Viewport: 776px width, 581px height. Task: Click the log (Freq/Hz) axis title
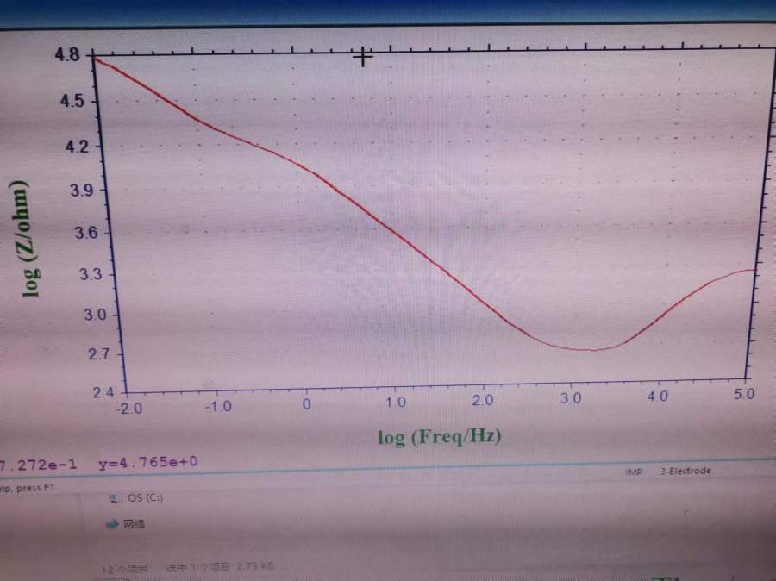coord(440,436)
